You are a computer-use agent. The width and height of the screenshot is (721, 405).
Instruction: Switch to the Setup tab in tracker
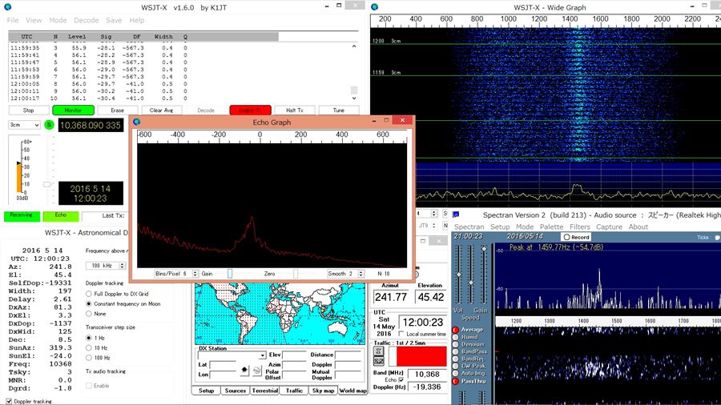point(206,391)
